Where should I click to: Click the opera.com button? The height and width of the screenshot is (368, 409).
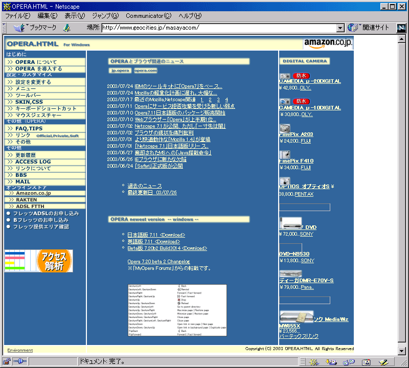coord(146,71)
